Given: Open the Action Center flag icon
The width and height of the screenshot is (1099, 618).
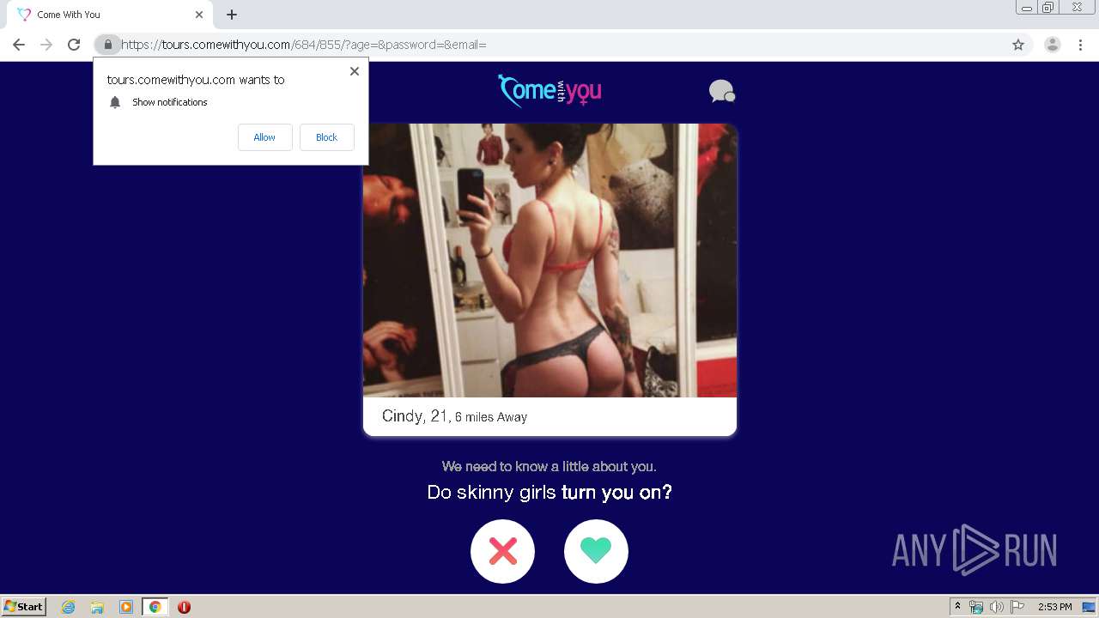Looking at the screenshot, I should coord(1017,607).
